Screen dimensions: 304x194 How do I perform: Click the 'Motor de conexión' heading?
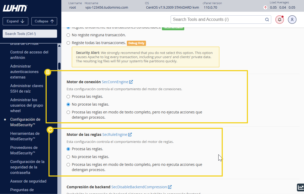pyautogui.click(x=84, y=82)
